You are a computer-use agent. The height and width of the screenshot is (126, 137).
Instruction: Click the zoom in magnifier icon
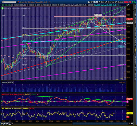click(x=4, y=124)
